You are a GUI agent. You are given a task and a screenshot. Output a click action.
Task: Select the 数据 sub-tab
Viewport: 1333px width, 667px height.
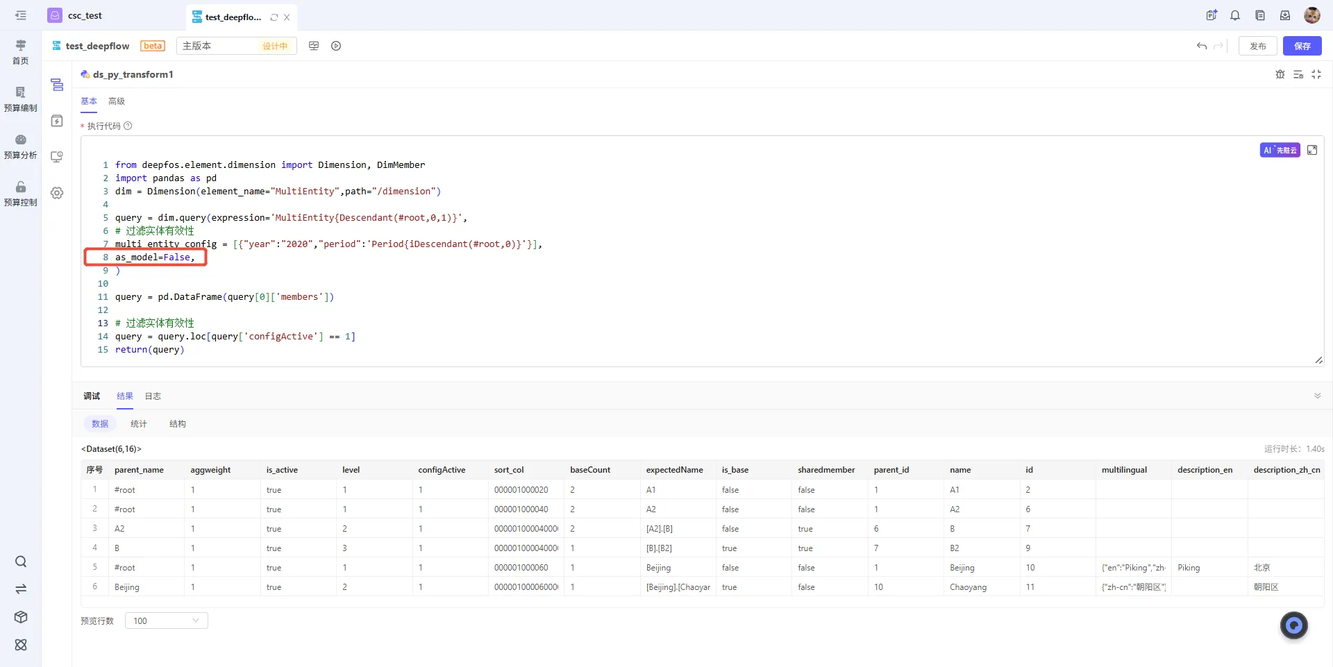(x=100, y=423)
